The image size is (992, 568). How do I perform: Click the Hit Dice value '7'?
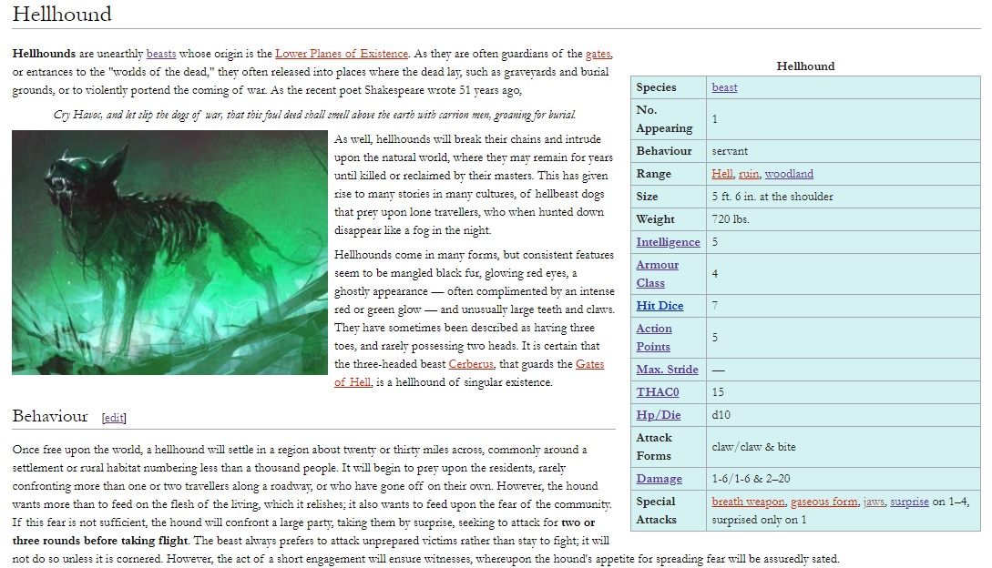pyautogui.click(x=715, y=306)
